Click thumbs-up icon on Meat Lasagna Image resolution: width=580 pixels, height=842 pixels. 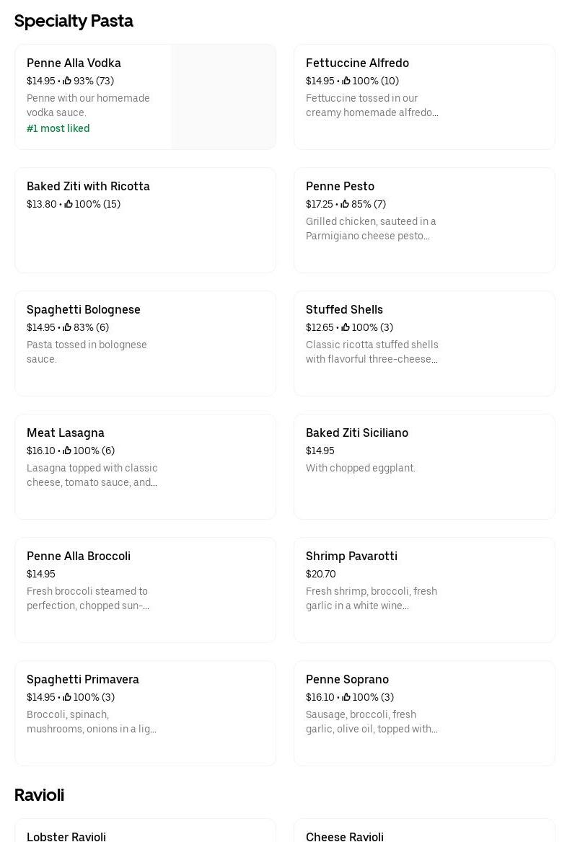pyautogui.click(x=67, y=451)
